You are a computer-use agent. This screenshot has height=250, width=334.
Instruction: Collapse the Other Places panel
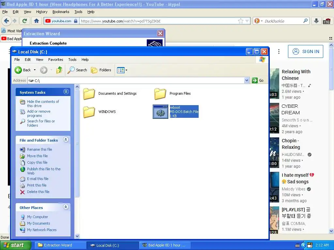pos(66,207)
